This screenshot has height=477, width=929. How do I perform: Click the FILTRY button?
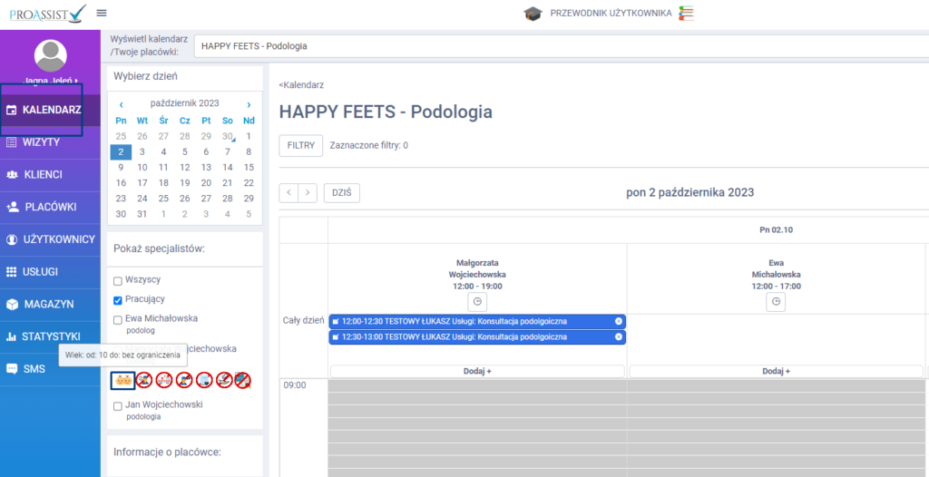300,145
